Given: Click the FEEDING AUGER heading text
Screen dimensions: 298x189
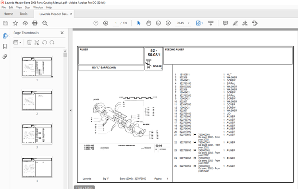Looking at the screenshot, I should click(174, 50).
